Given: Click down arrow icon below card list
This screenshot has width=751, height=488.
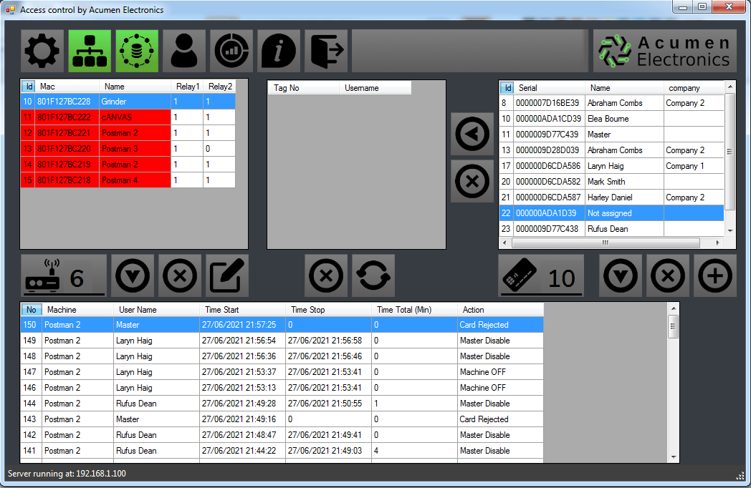Looking at the screenshot, I should coord(621,275).
